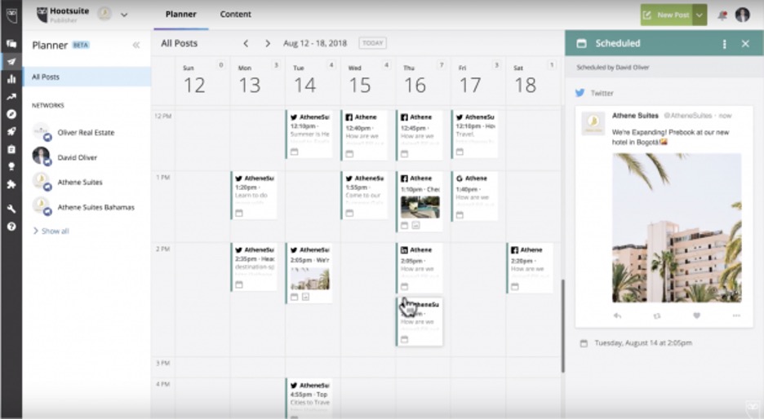Open Wednesday 12:40pm Facebook post card
The width and height of the screenshot is (764, 419).
pyautogui.click(x=365, y=135)
